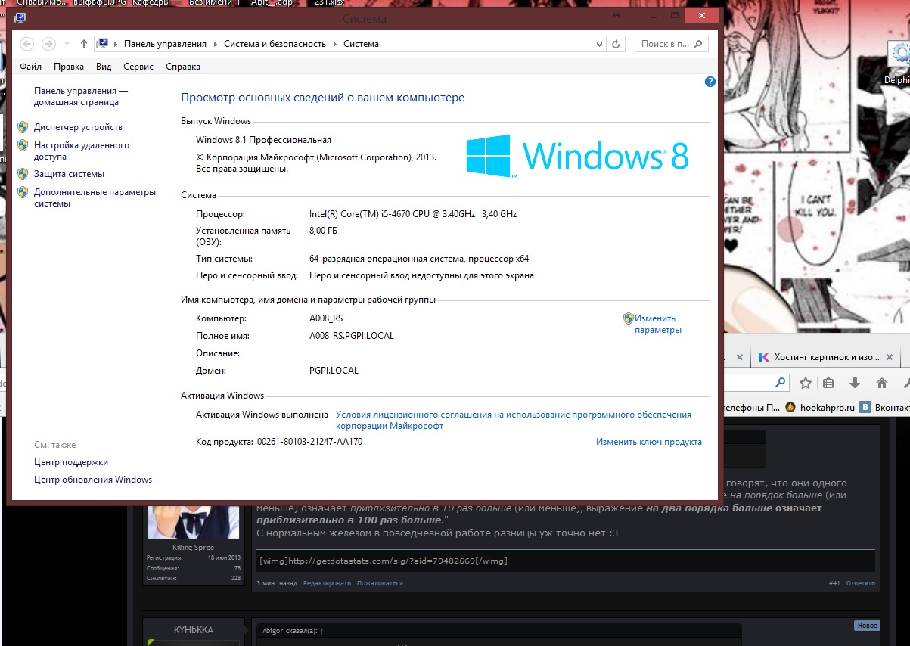Expand the address bar history dropdown
Image resolution: width=910 pixels, height=646 pixels.
tap(599, 44)
